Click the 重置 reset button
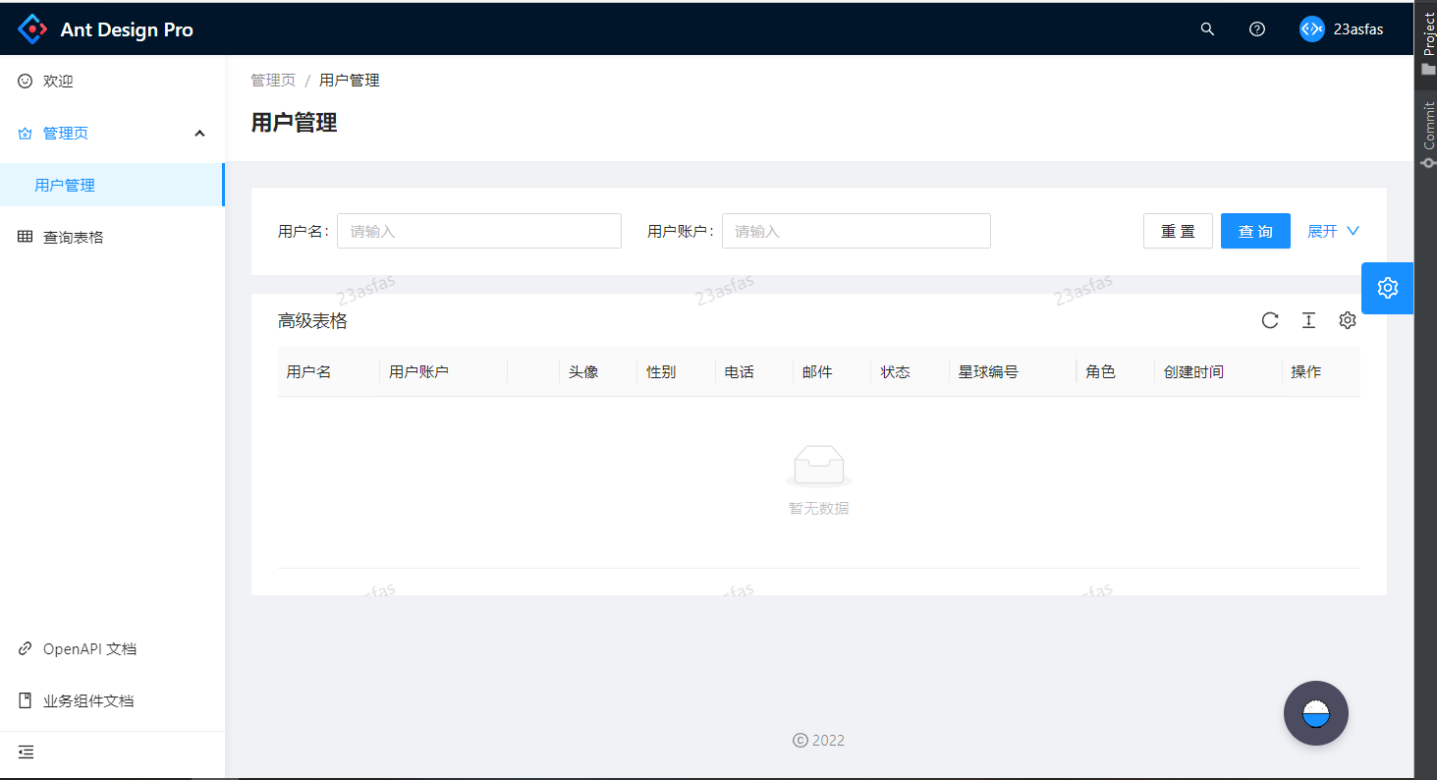Image resolution: width=1437 pixels, height=780 pixels. (1178, 231)
